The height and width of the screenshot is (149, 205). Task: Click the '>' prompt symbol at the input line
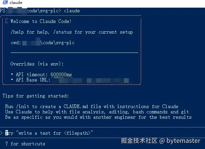click(2, 133)
